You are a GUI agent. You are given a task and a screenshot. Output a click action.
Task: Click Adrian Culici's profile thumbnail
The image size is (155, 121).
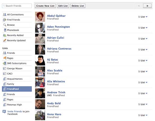click(x=40, y=38)
